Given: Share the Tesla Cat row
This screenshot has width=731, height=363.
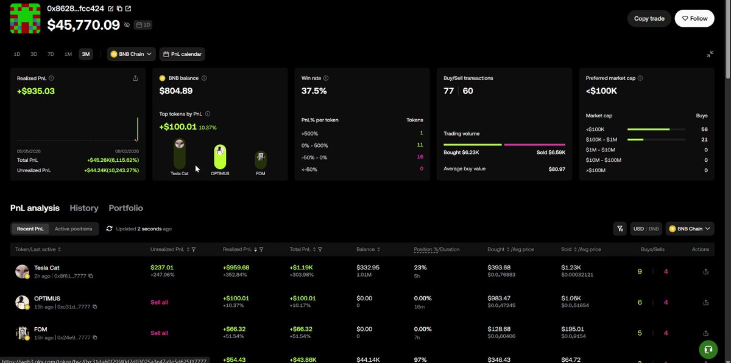Looking at the screenshot, I should pyautogui.click(x=706, y=272).
